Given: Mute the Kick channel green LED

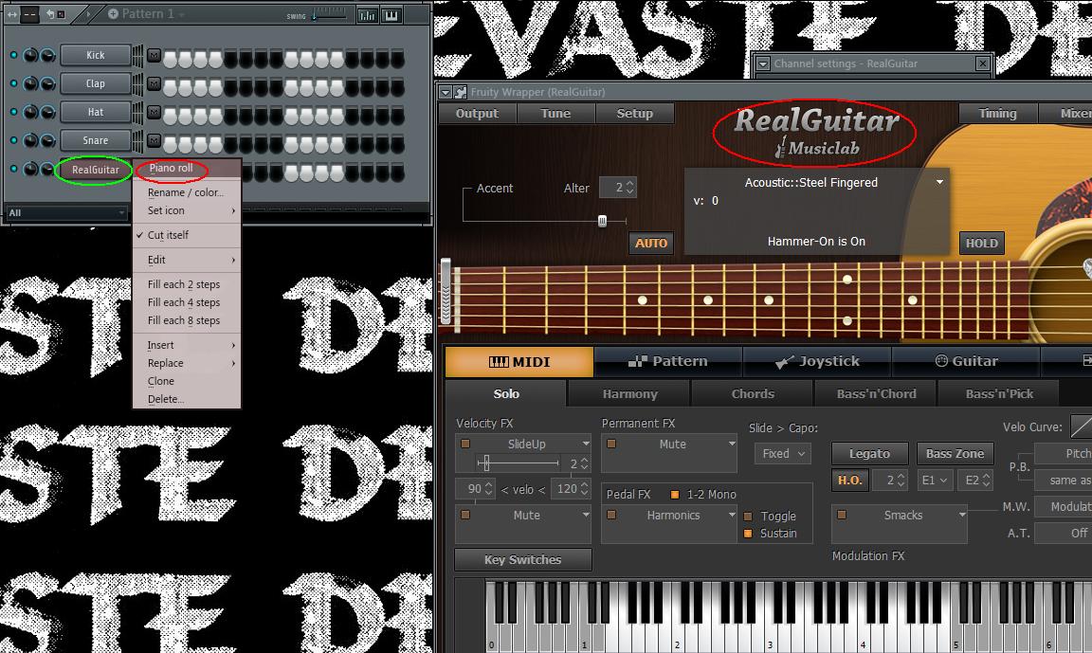Looking at the screenshot, I should click(x=13, y=54).
